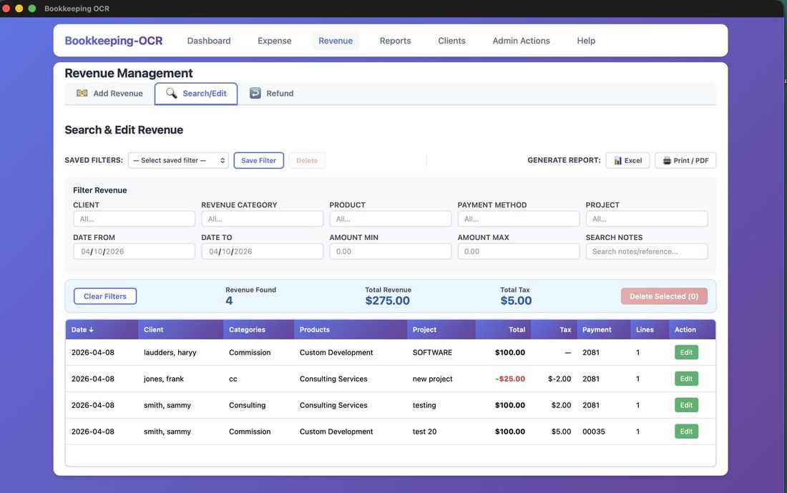
Task: Click the Search Notes text field
Action: tap(647, 251)
